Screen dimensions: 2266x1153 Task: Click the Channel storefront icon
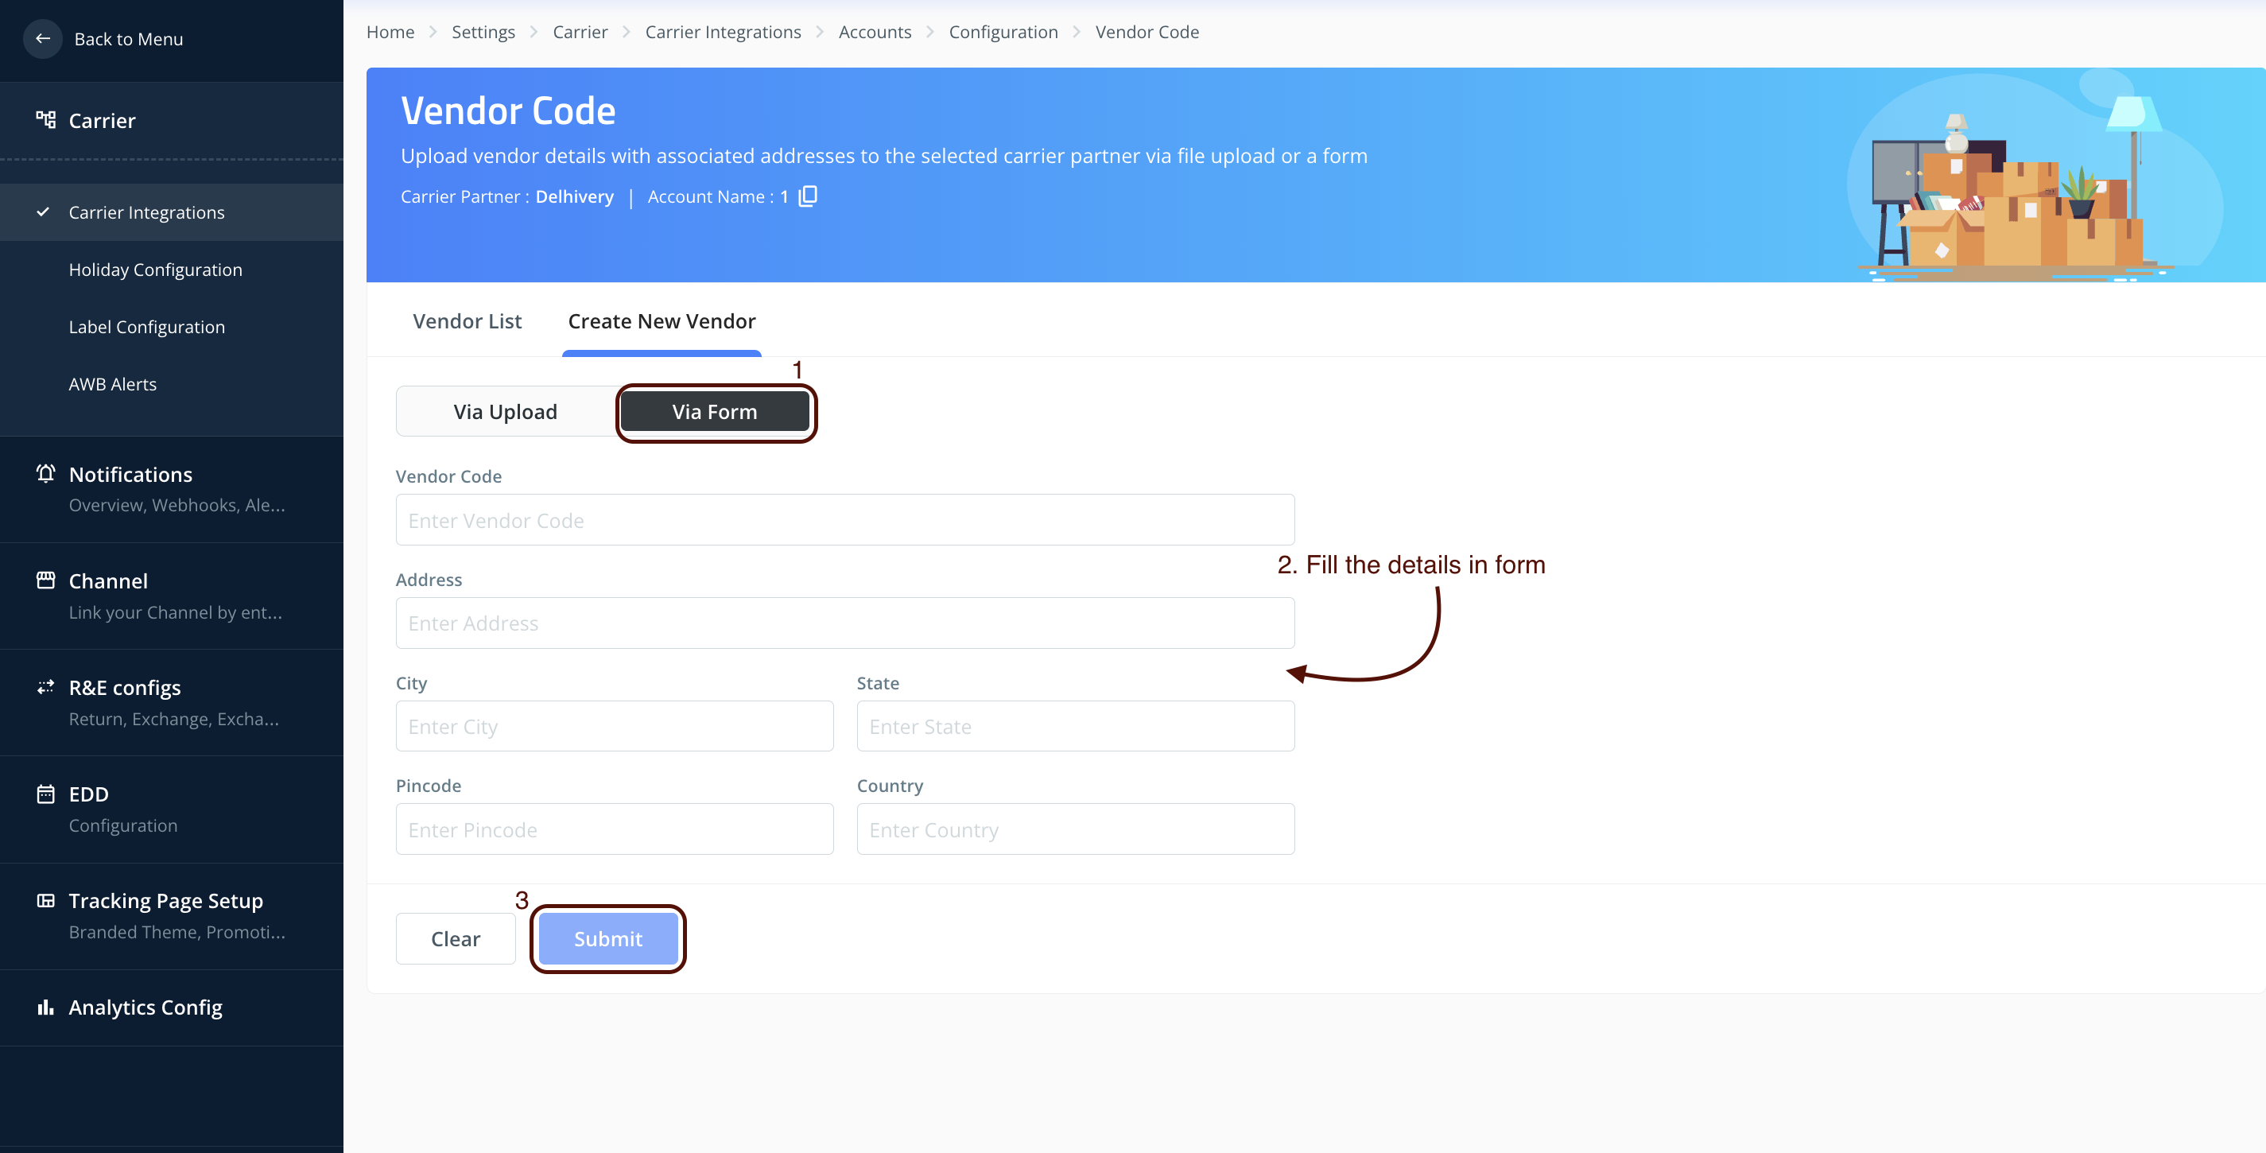tap(46, 580)
